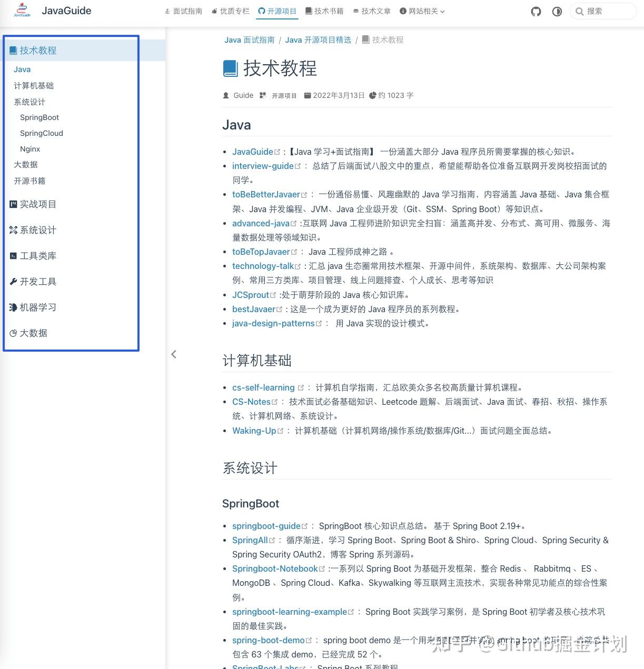Screen dimensions: 644x669
Task: Click the 开源项目 category tag
Action: pyautogui.click(x=284, y=96)
